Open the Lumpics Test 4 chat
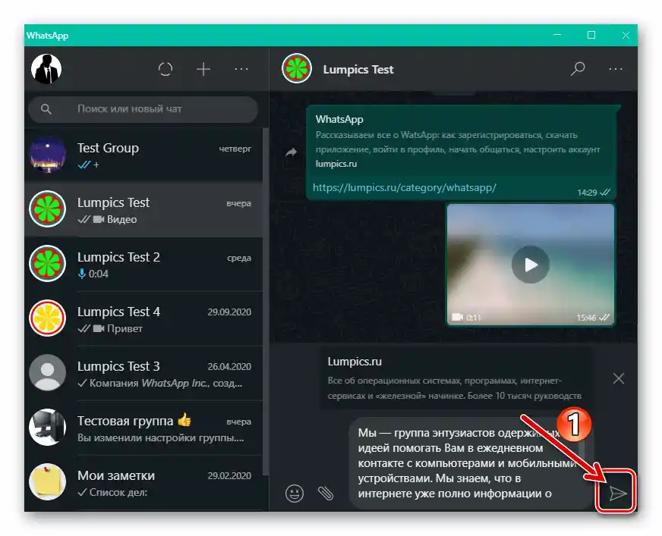The width and height of the screenshot is (662, 536). pyautogui.click(x=143, y=319)
